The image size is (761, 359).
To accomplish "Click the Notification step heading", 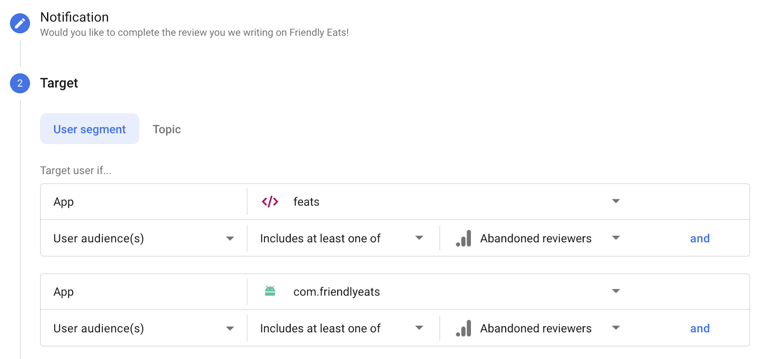I will click(74, 17).
